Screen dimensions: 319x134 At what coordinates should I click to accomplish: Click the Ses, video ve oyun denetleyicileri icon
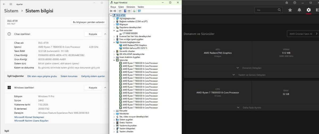point(117,117)
